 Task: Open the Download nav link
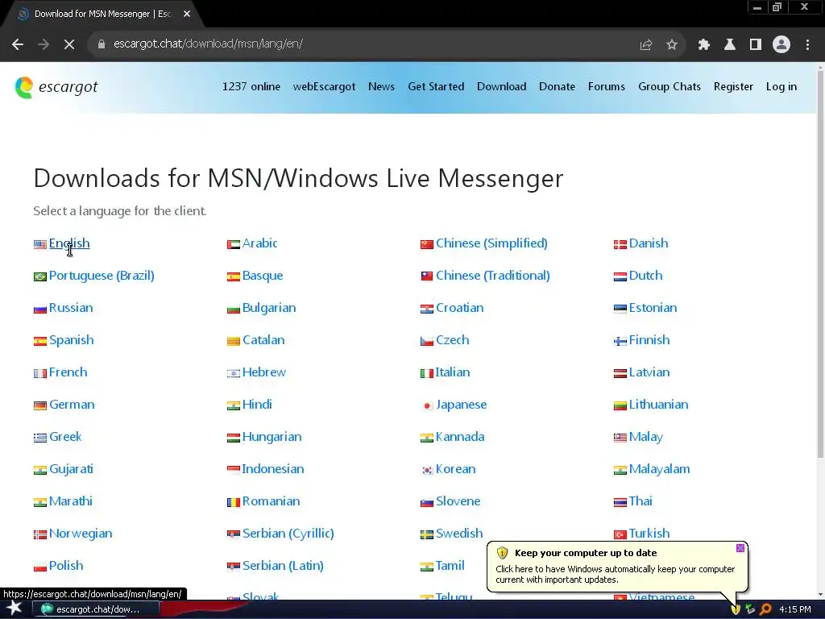pos(501,86)
